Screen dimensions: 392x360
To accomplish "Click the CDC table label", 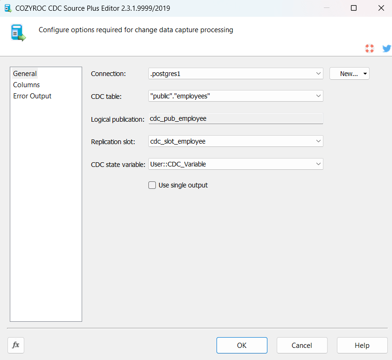I will point(106,97).
